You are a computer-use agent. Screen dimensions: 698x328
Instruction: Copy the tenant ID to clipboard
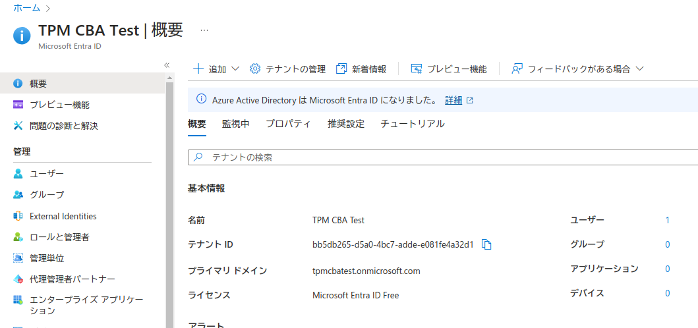487,244
